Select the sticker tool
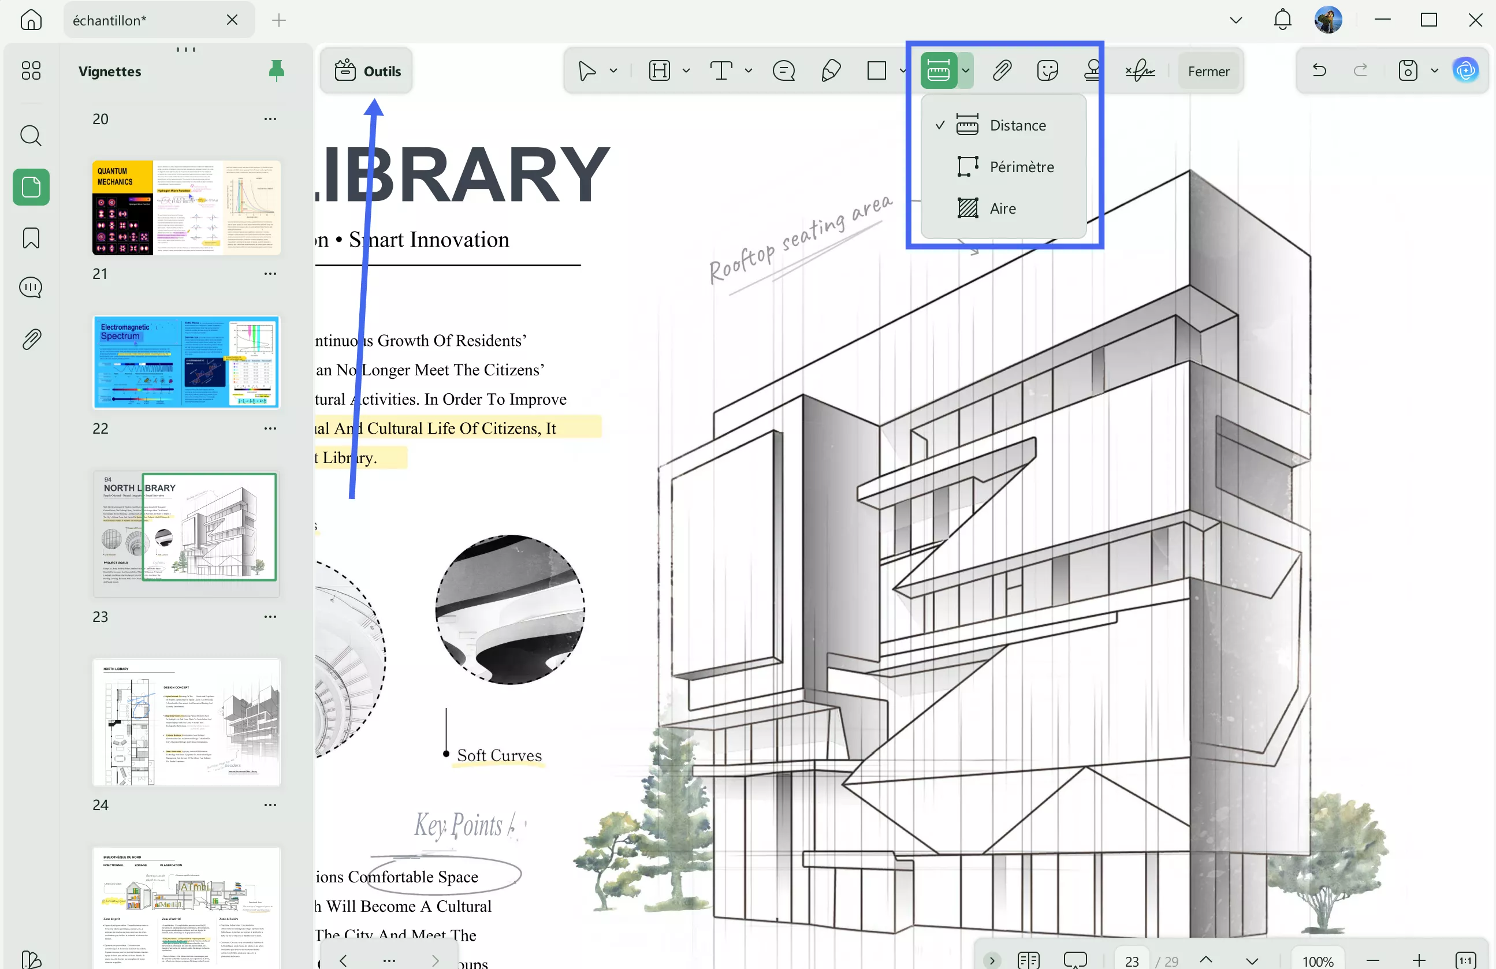The image size is (1496, 969). point(1048,70)
